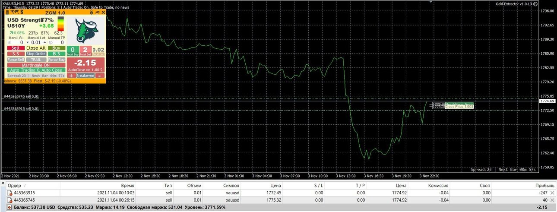Click the -2.15 AutoClose profit box
Image resolution: width=557 pixels, height=212 pixels.
85,65
